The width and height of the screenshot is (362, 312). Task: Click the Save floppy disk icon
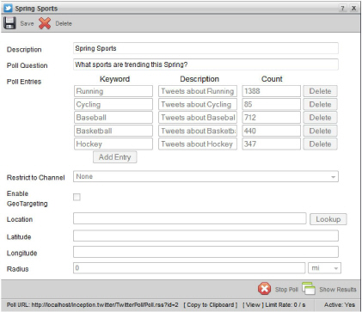9,23
